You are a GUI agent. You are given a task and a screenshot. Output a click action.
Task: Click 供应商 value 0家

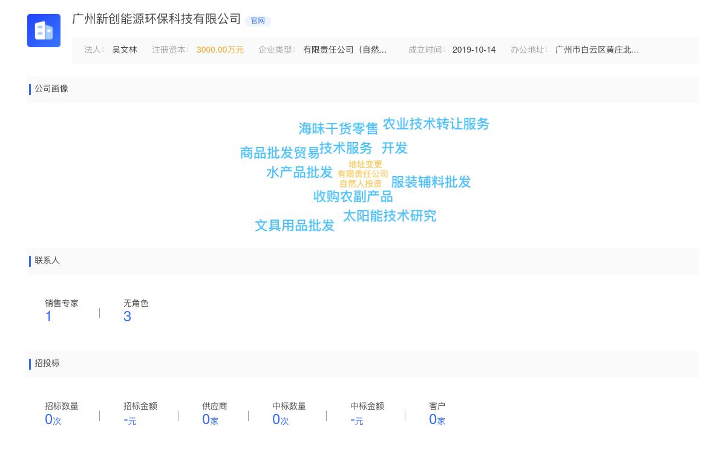(210, 419)
